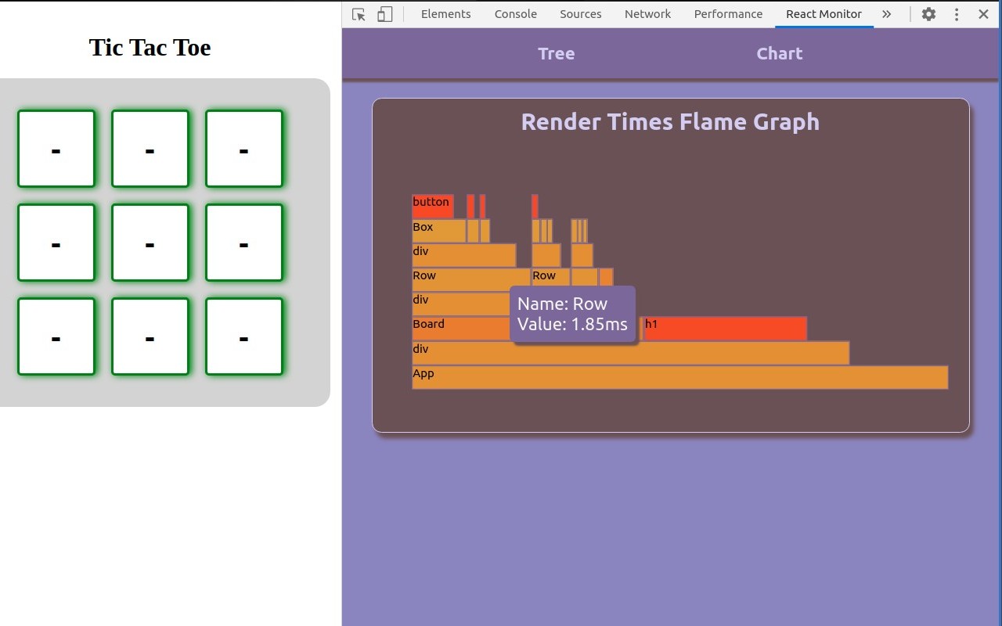
Task: Click the bottom-right tic tac toe cell
Action: tap(244, 336)
